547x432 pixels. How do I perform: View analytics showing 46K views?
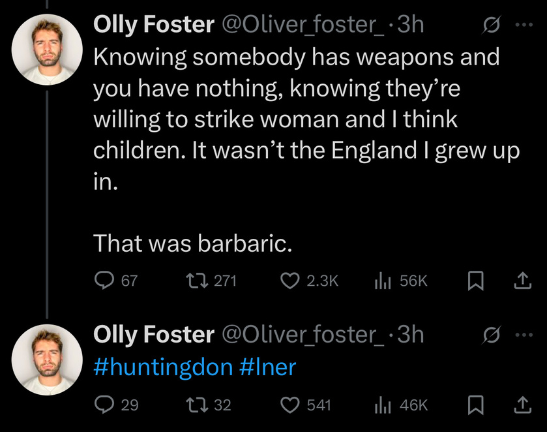click(382, 405)
